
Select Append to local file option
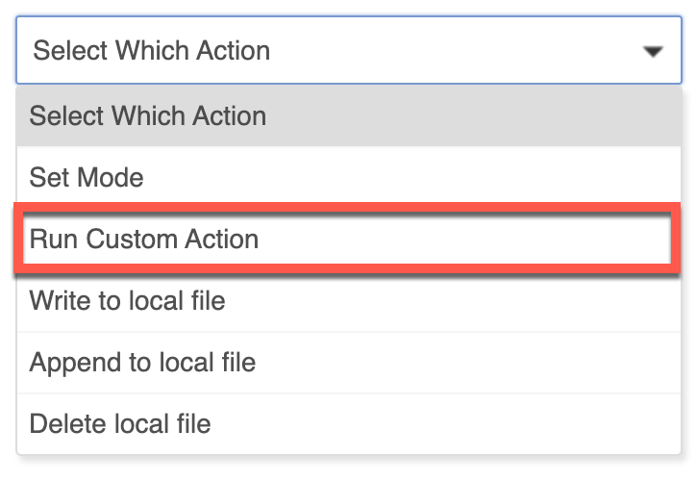(x=348, y=363)
